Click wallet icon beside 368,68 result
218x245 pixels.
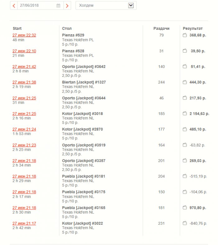[x=185, y=35]
